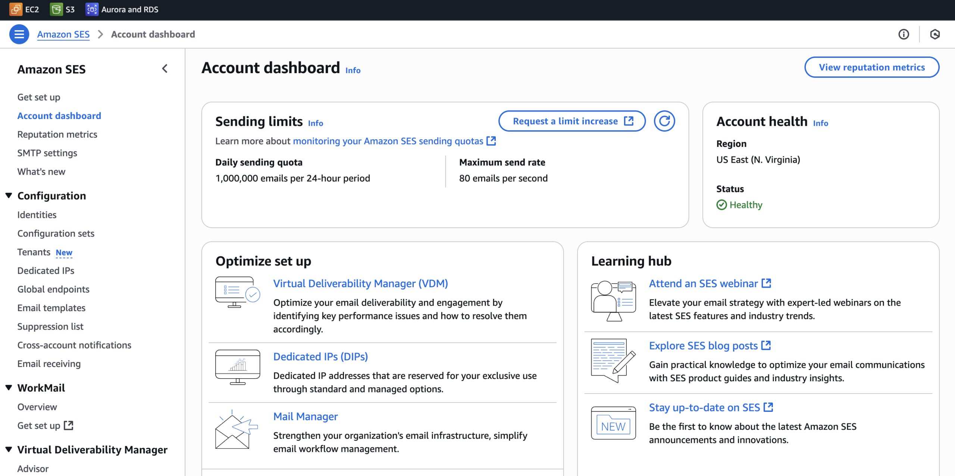Click Request a limit increase button
Screen dimensions: 955x476
pos(572,121)
